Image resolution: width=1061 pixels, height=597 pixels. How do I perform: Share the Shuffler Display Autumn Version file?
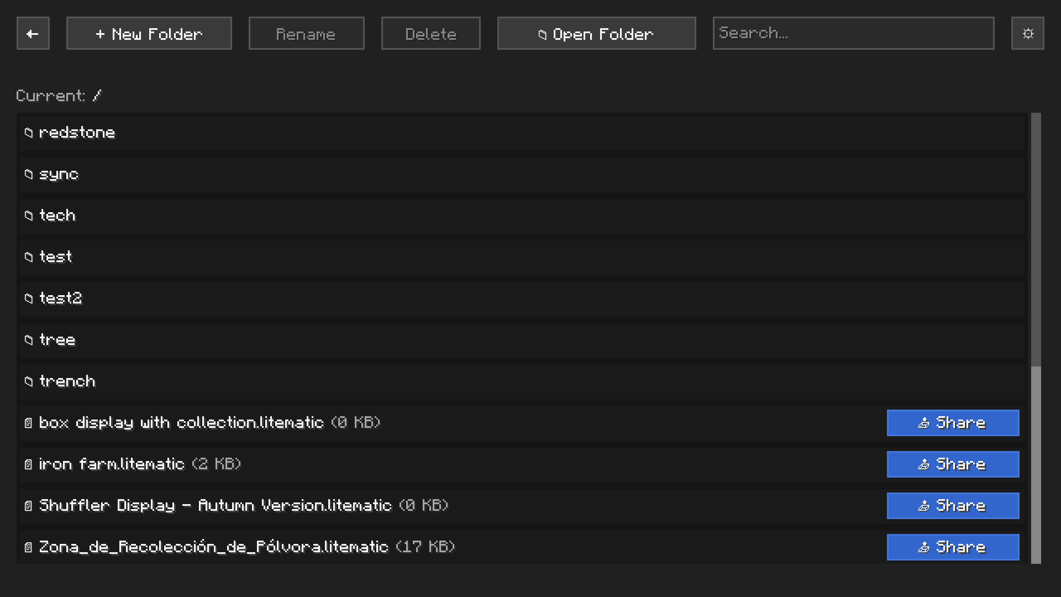[x=953, y=506]
